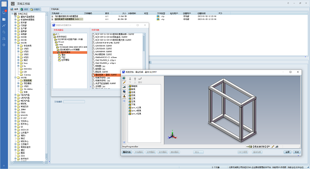Select the document workspace sidebar icon
The height and width of the screenshot is (169, 310).
4,19
